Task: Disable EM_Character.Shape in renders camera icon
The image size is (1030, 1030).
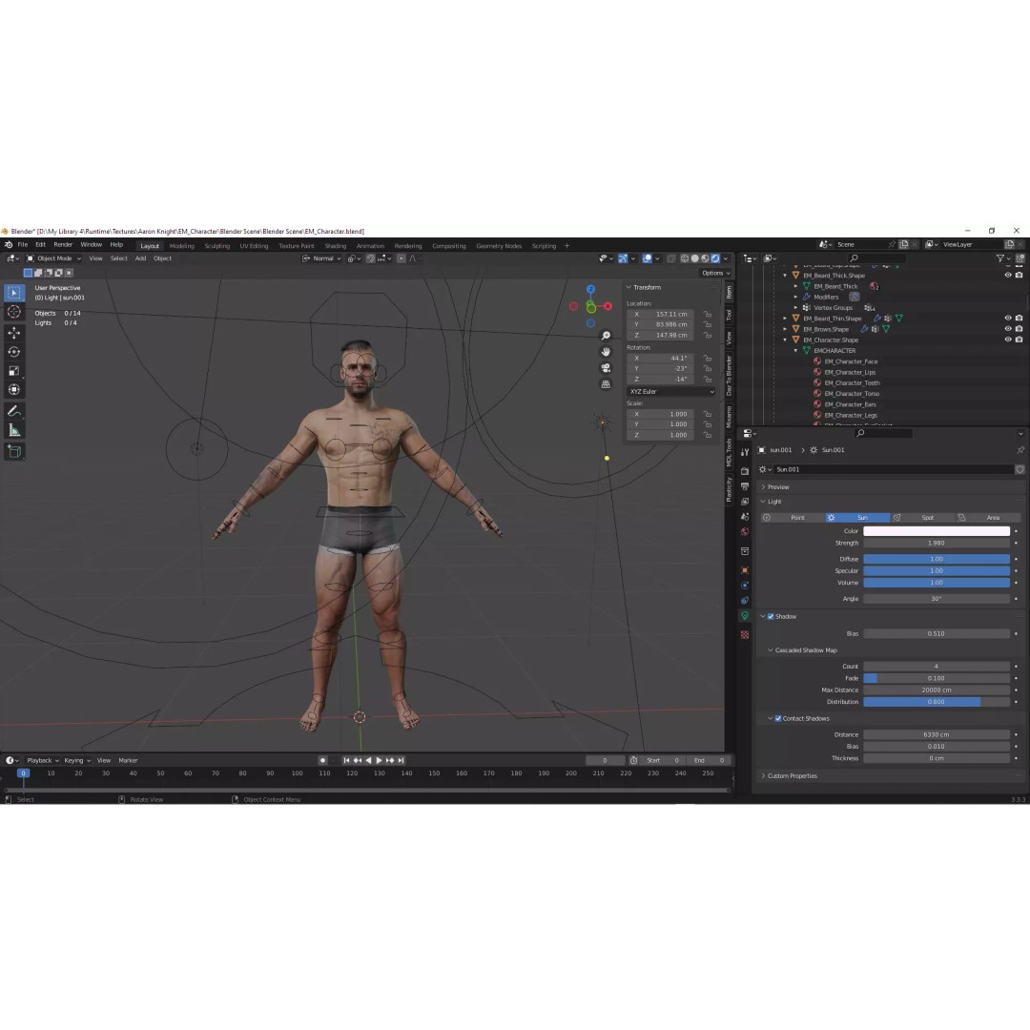Action: pos(1019,340)
